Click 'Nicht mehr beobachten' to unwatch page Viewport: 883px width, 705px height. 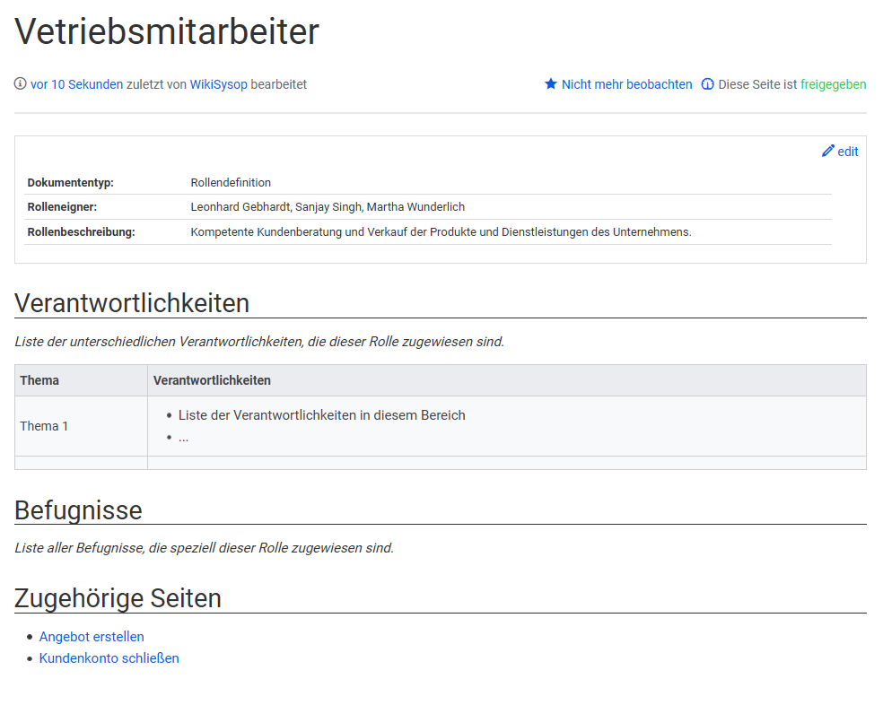(x=626, y=84)
